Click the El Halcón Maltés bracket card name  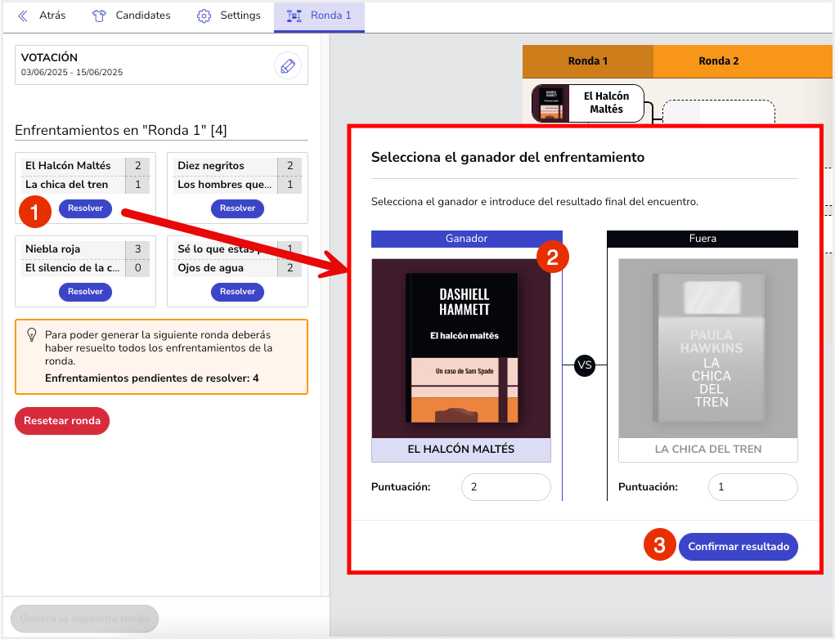[x=606, y=103]
